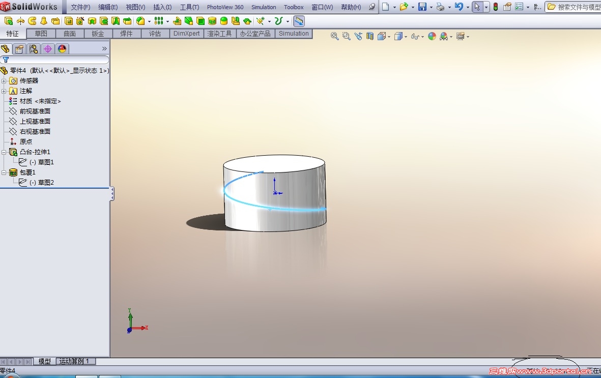Toggle the Instant3D tool
Image resolution: width=601 pixels, height=378 pixels.
[299, 21]
